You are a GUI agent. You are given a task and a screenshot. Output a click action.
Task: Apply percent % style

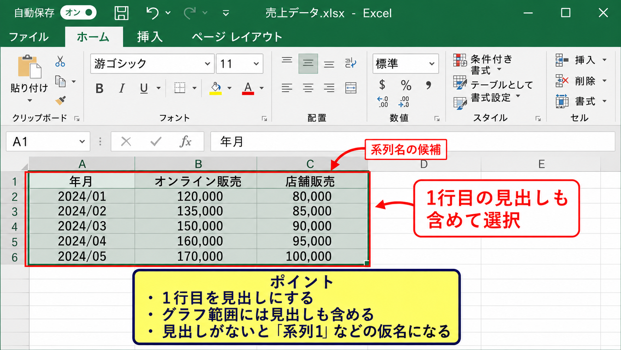coord(406,85)
